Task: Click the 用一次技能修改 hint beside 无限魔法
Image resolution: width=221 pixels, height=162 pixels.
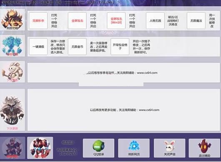Action: [x=212, y=21]
